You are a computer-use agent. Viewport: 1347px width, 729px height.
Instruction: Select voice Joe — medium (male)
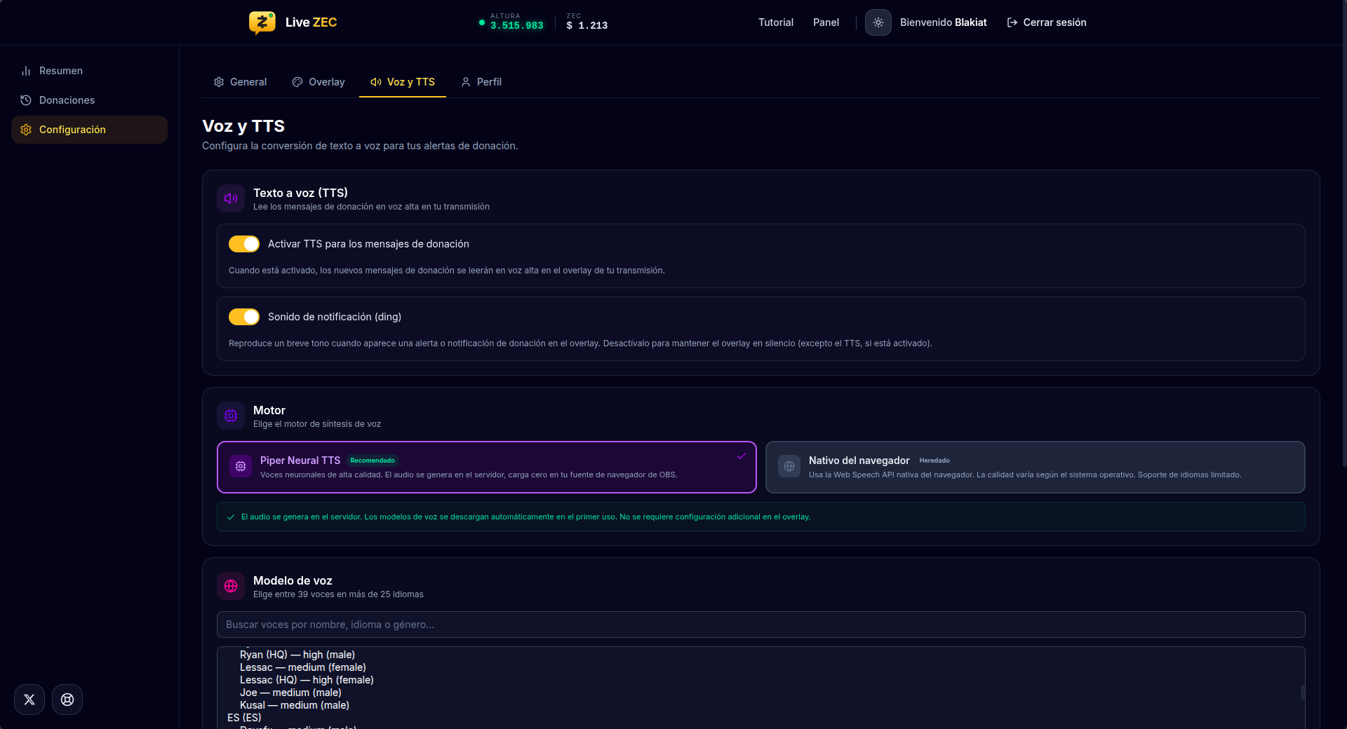tap(290, 693)
